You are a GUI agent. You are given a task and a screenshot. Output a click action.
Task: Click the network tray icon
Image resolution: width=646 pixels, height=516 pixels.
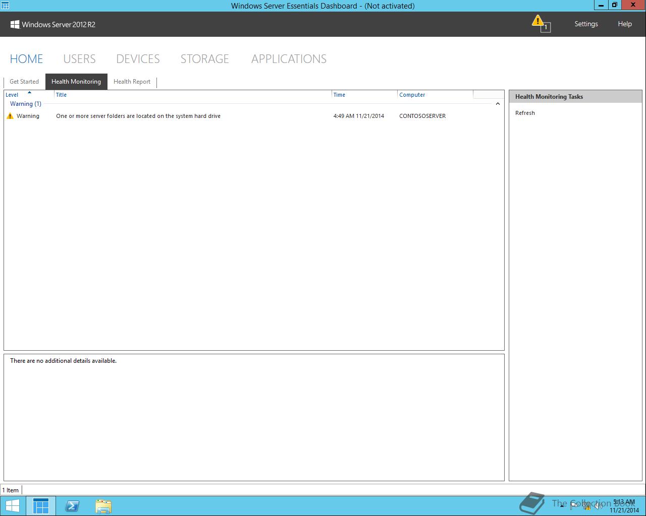[586, 506]
